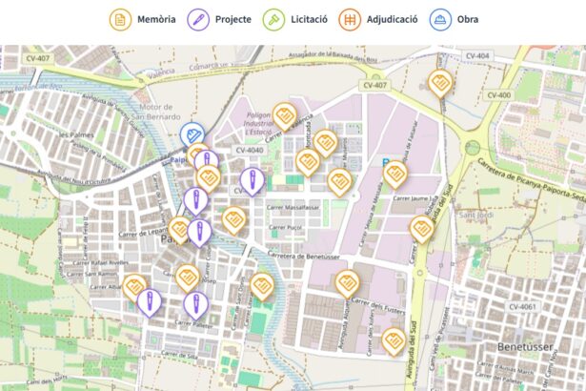Toggle the Memòria filter label
Screen dimensions: 586x391
(x=155, y=19)
